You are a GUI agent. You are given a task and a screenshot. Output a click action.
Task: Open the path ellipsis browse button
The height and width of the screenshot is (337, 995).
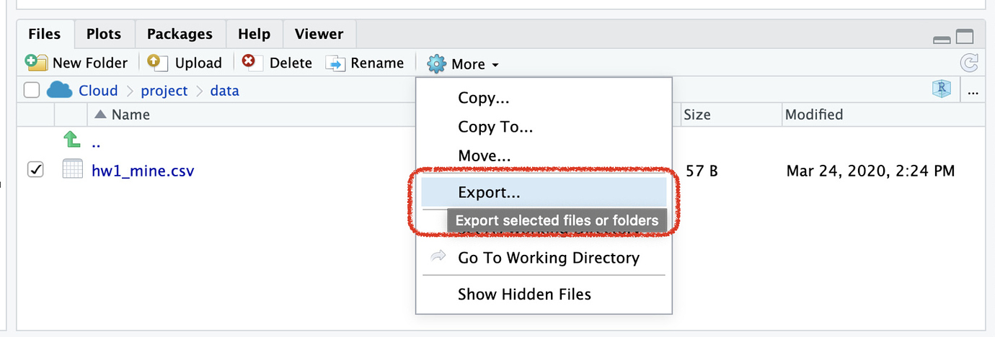tap(973, 91)
